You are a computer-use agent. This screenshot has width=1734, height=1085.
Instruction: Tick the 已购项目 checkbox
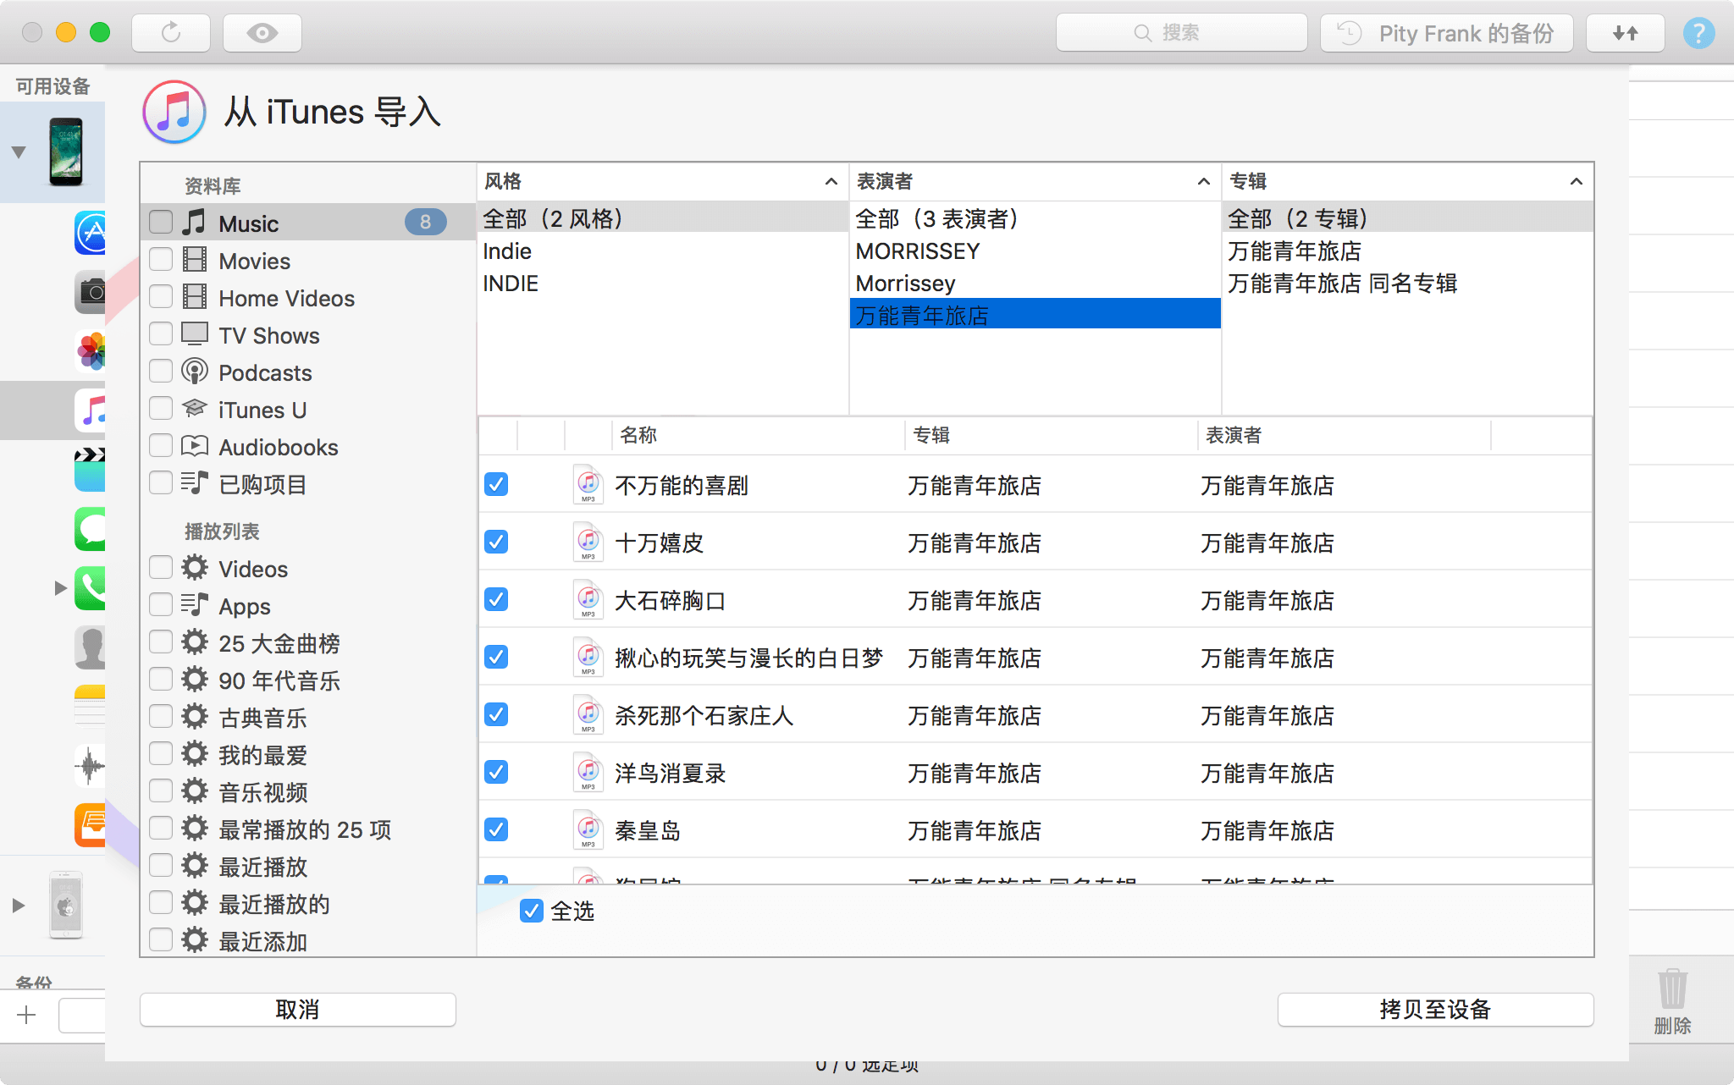[x=161, y=483]
